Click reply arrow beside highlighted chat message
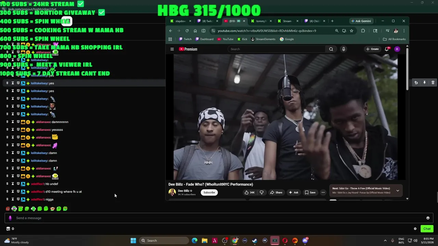Screen dimensions: 438x246 (416, 83)
